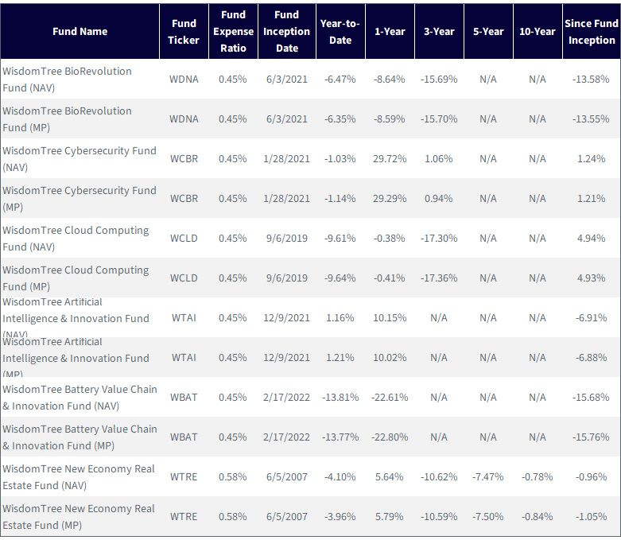Click the 10-Year column header
The image size is (621, 540).
tap(538, 32)
